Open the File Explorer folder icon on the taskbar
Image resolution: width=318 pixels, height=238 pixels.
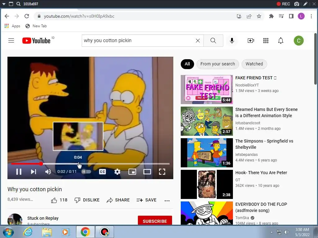coord(47,232)
